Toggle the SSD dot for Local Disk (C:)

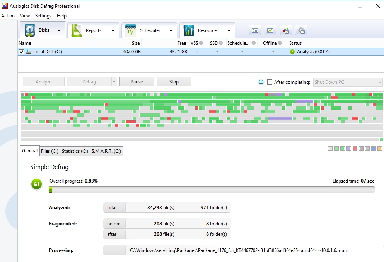(217, 52)
